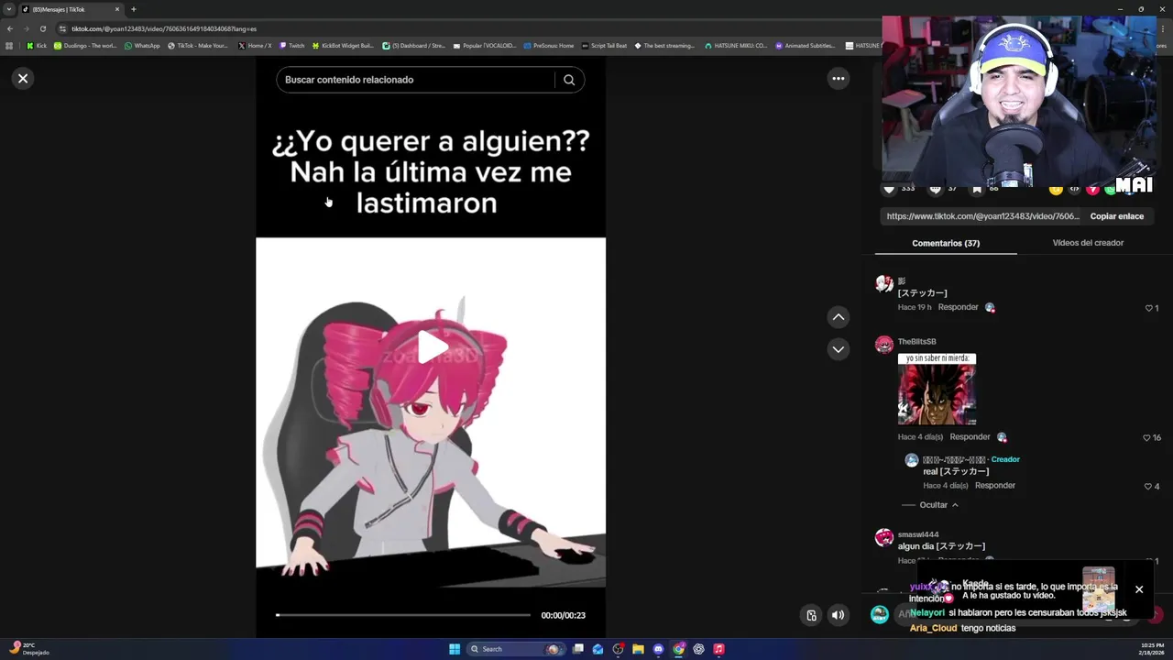Open the three-dot more options menu
1173x660 pixels.
point(838,79)
